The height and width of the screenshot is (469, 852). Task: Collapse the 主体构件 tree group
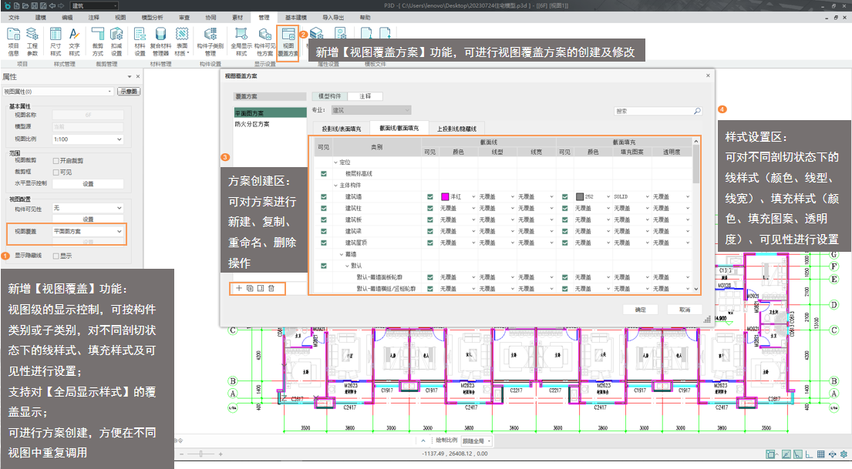point(336,185)
